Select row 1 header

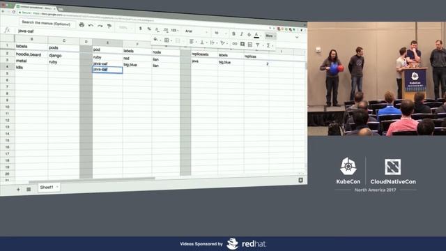click(x=7, y=45)
